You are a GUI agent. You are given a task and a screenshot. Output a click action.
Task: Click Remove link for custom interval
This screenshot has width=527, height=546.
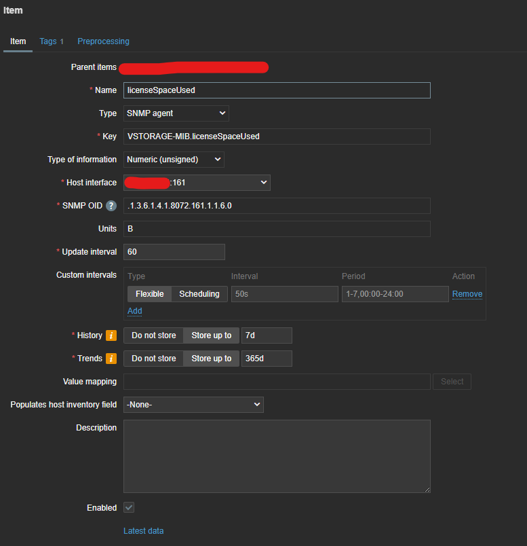(467, 294)
